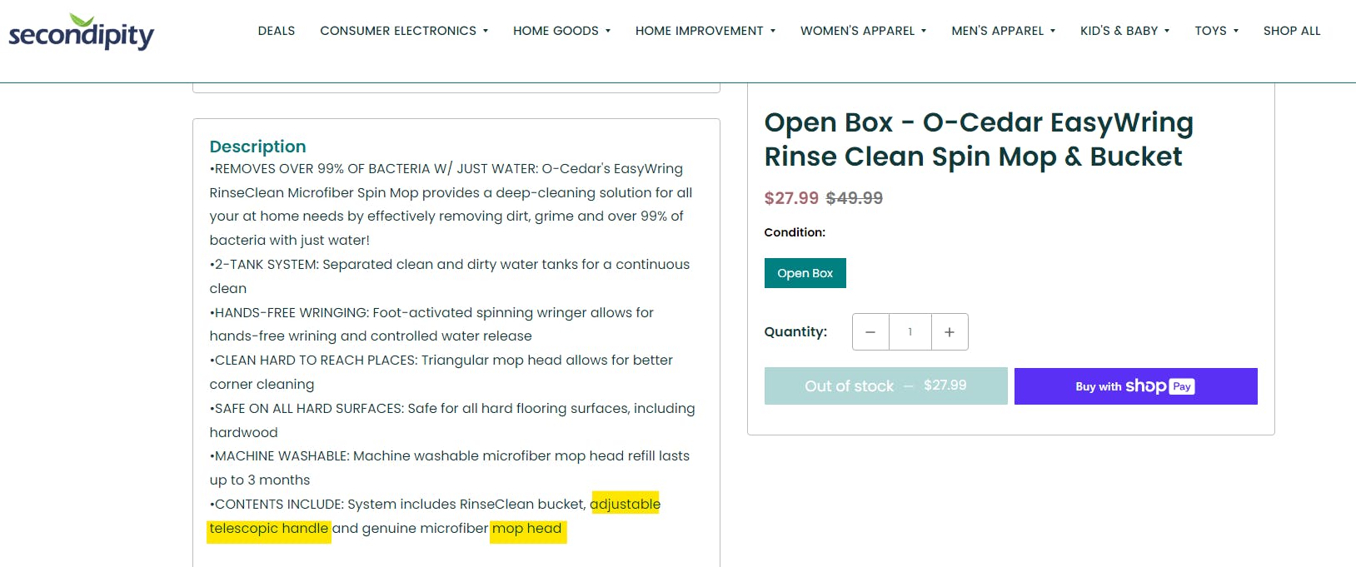Expand the Consumer Electronics dropdown
The width and height of the screenshot is (1356, 567).
[404, 31]
